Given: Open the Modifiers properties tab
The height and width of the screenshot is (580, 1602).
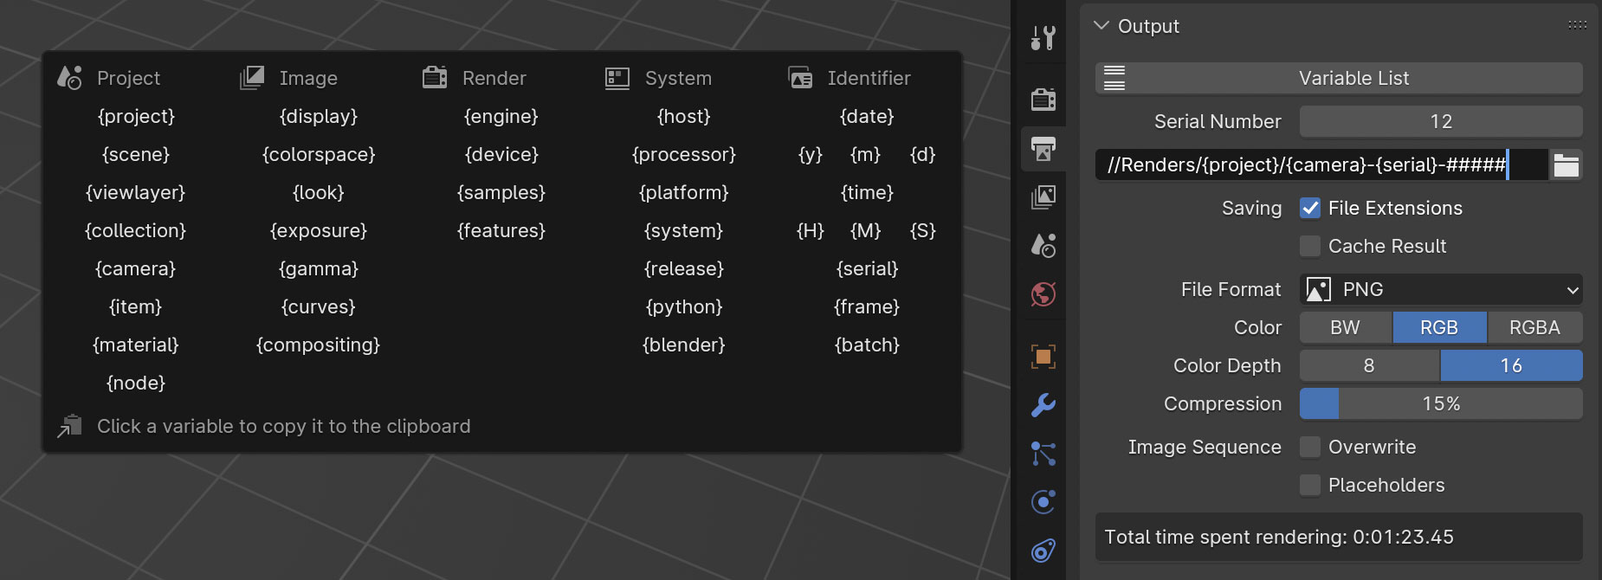Looking at the screenshot, I should click(x=1043, y=405).
